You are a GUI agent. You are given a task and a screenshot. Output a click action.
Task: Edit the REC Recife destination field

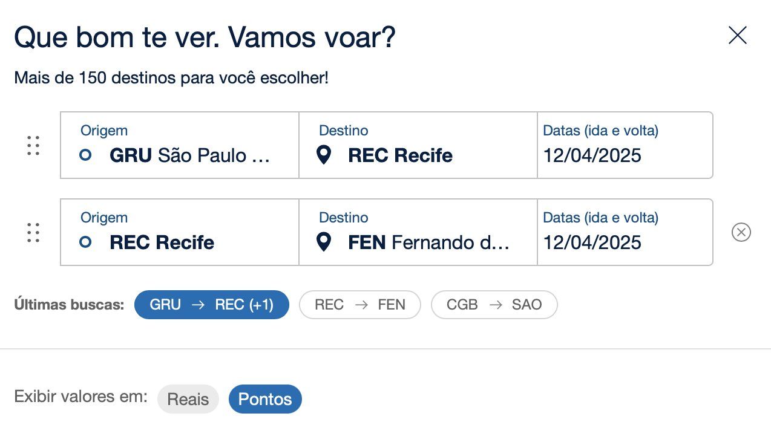[x=418, y=145]
